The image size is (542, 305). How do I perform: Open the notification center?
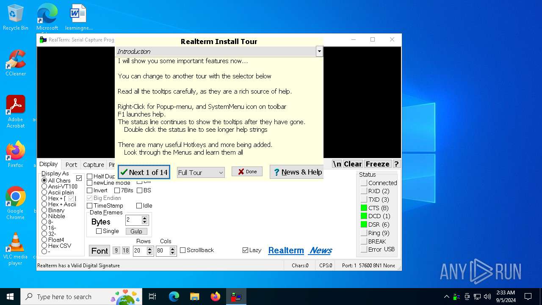pyautogui.click(x=528, y=297)
